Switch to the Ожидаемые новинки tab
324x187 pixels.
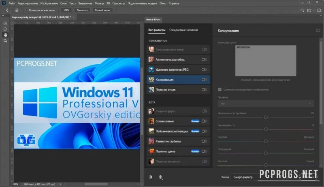click(x=183, y=30)
